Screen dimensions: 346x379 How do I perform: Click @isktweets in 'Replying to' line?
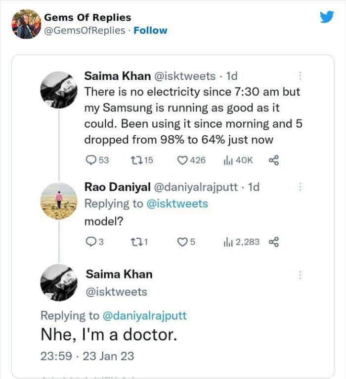[177, 203]
